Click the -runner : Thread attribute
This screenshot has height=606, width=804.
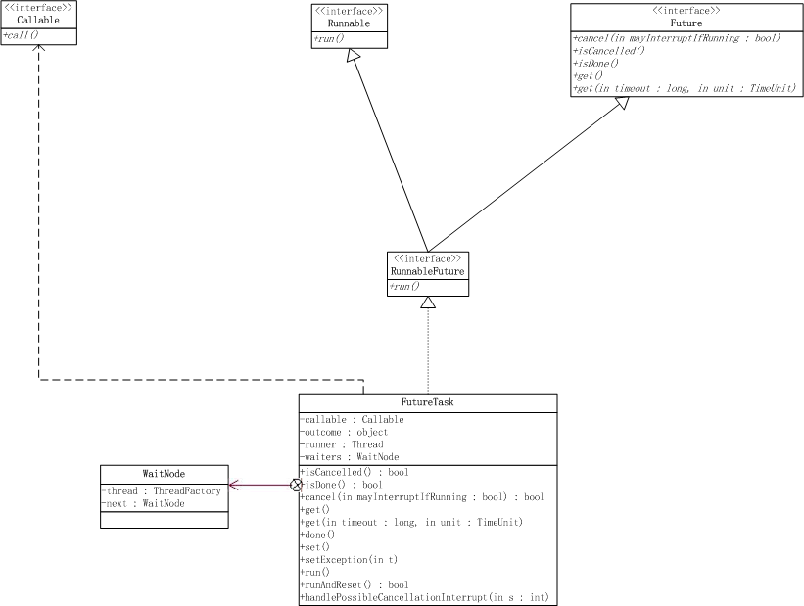342,444
